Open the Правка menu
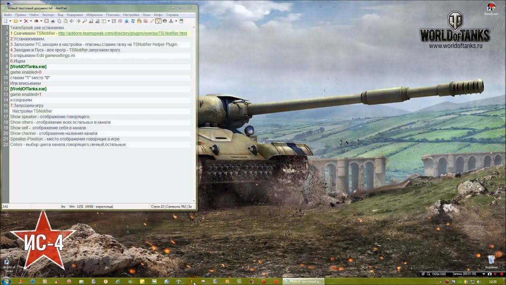506x285 pixels. tap(21, 15)
